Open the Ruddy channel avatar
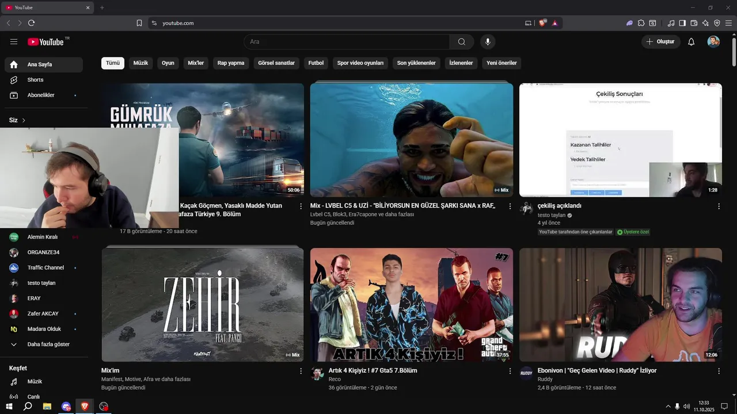This screenshot has width=737, height=414. [526, 374]
